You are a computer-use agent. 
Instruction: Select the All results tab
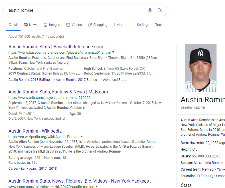13,25
